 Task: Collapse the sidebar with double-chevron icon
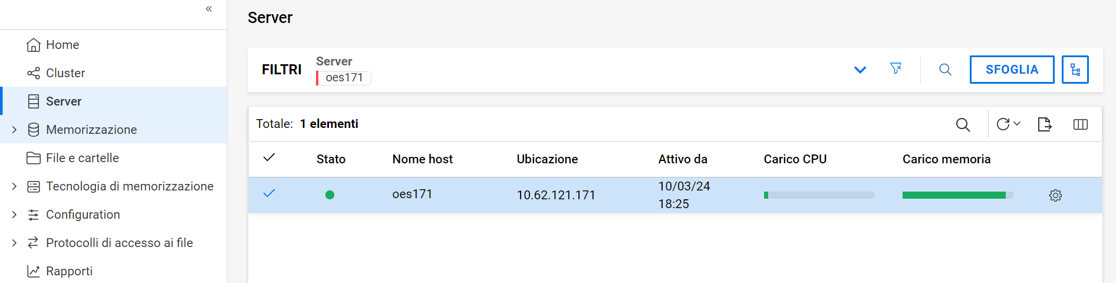(x=209, y=9)
